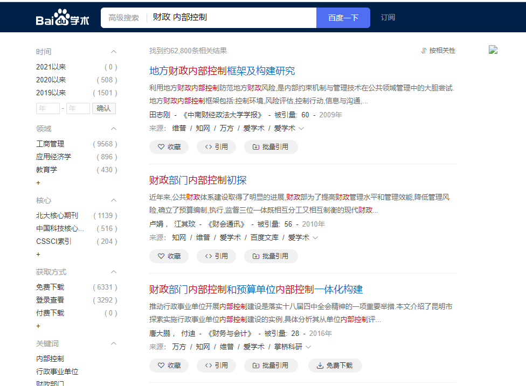Expand more sources for 财务与会计 article
The width and height of the screenshot is (526, 386).
click(308, 347)
